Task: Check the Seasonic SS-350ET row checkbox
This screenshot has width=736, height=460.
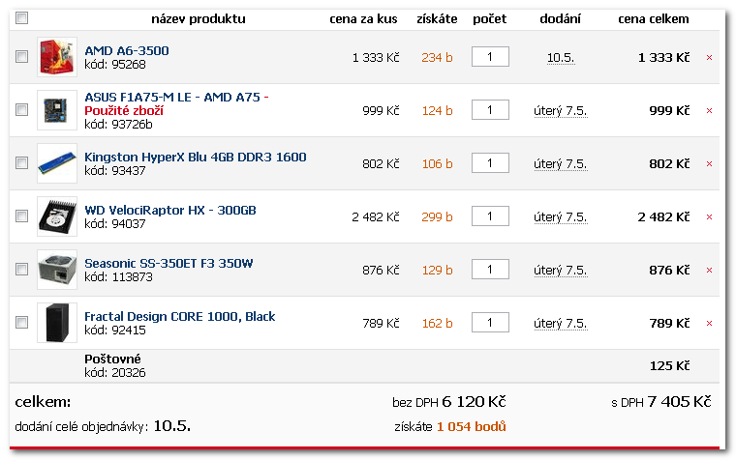Action: [21, 270]
